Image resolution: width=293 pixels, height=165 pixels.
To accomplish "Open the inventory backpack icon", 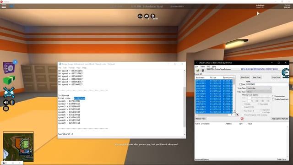I will point(6,109).
